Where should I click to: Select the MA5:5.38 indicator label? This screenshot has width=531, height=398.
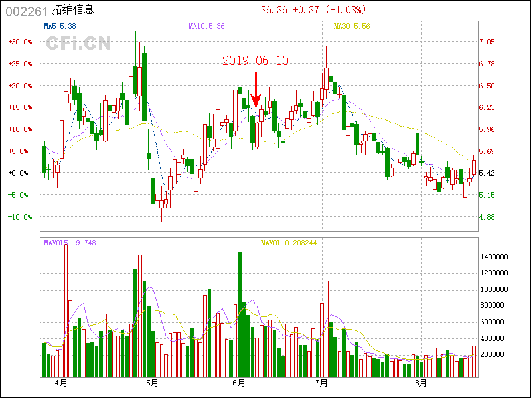60,26
